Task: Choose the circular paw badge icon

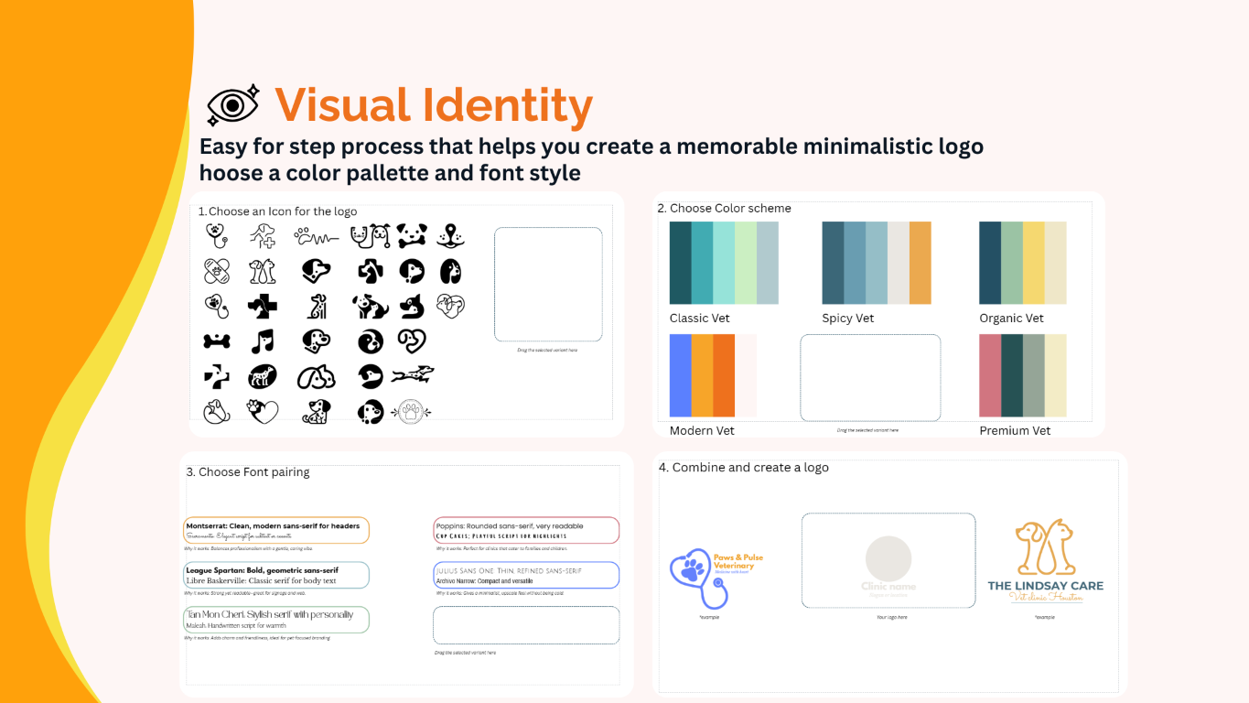Action: pos(411,412)
